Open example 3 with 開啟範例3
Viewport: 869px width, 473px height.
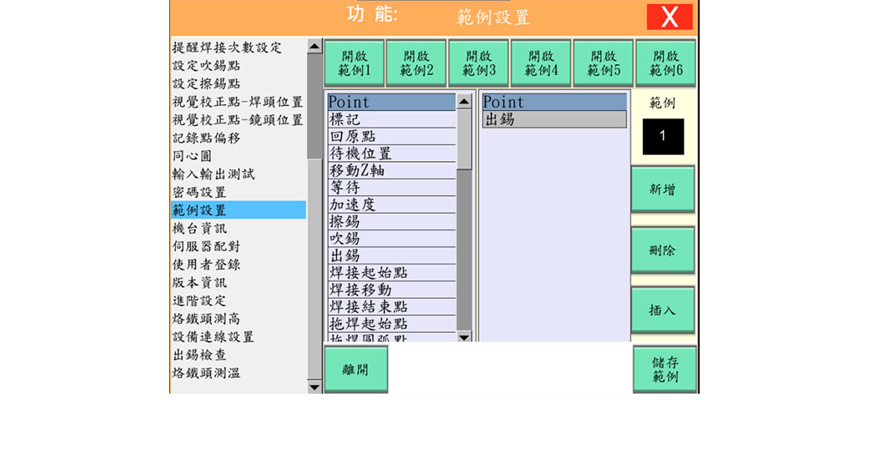479,63
